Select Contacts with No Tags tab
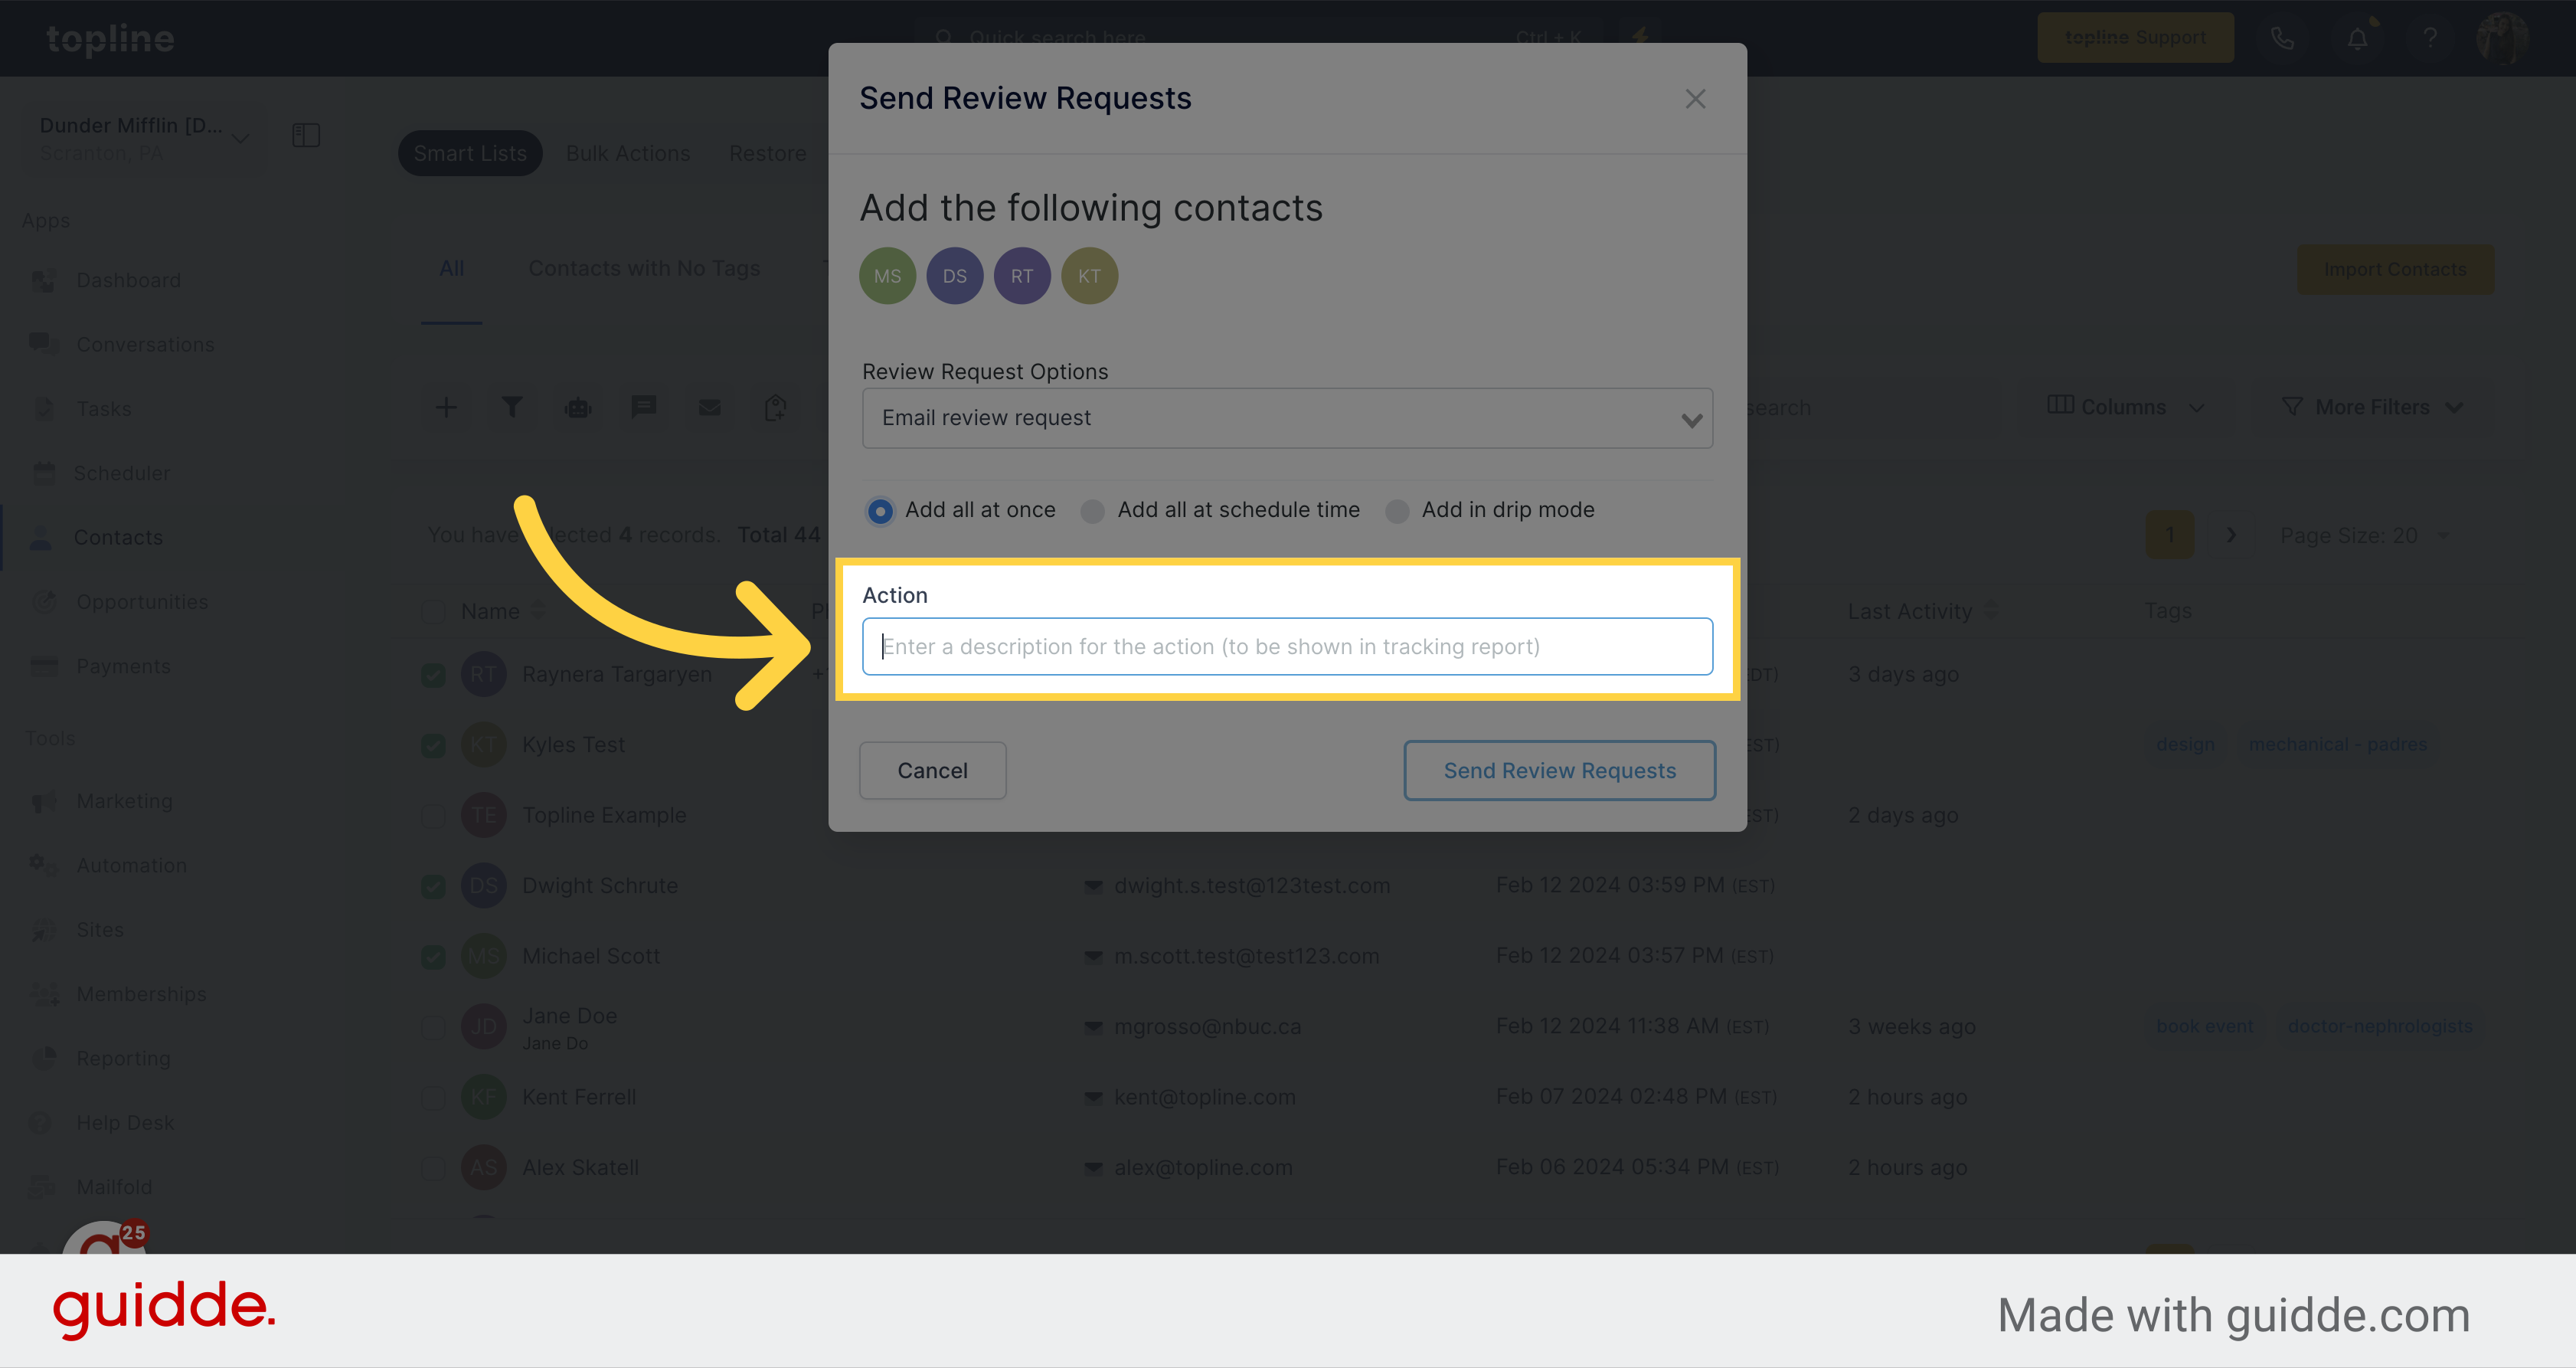This screenshot has width=2576, height=1368. click(644, 268)
